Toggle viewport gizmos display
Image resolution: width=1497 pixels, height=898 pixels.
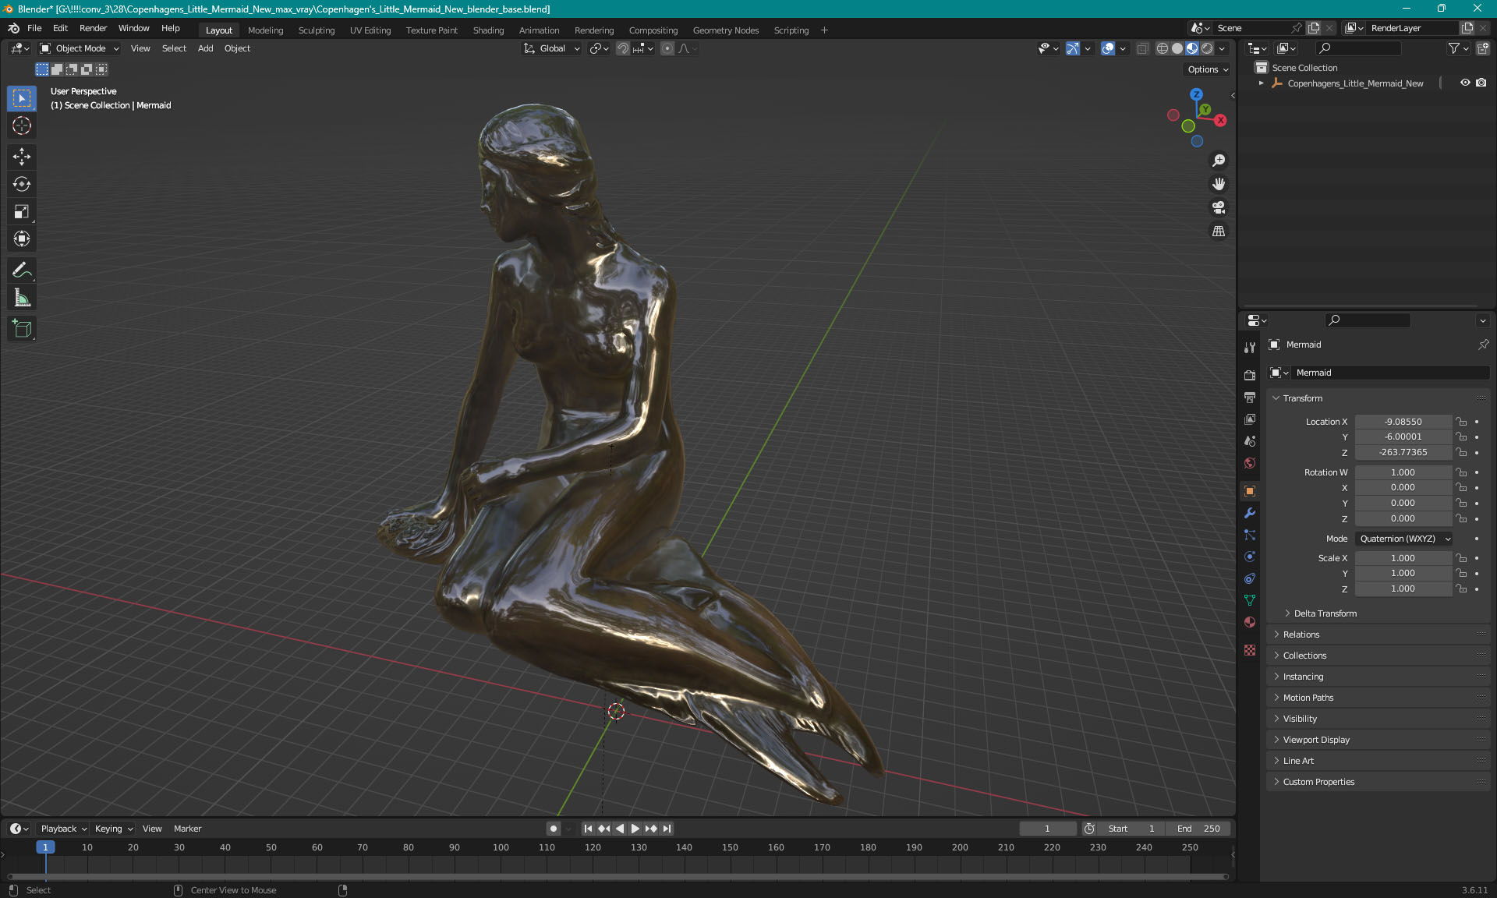1073,48
